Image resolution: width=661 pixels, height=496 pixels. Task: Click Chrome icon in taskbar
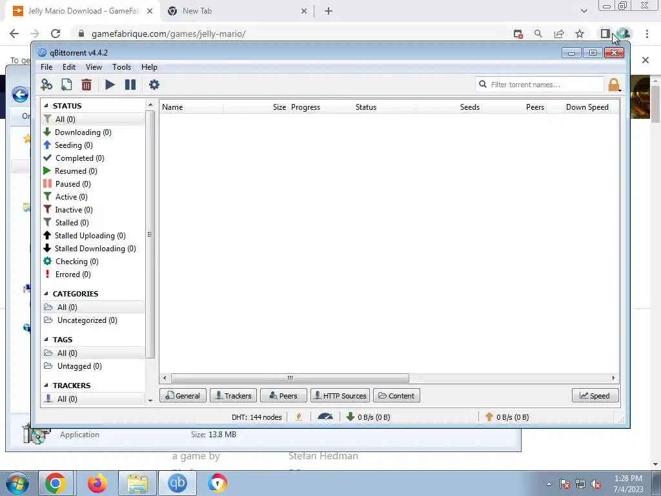(56, 483)
